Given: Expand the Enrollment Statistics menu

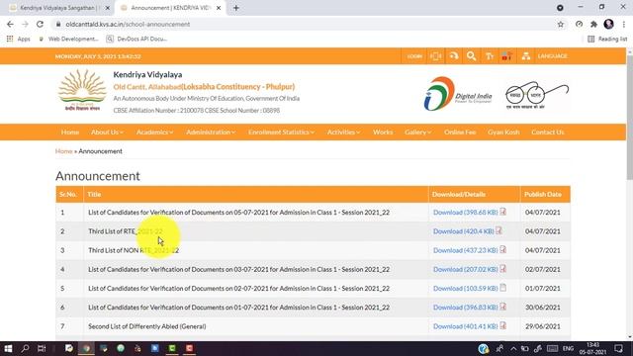Looking at the screenshot, I should pos(281,132).
